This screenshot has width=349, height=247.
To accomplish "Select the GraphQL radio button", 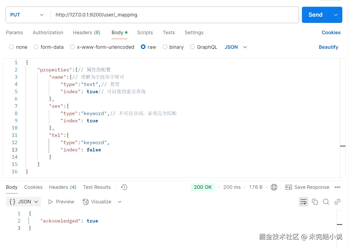I will 192,47.
